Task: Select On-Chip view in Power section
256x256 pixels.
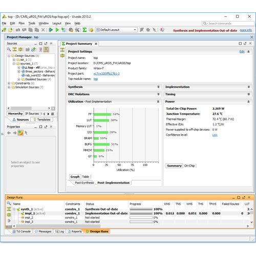Action: pos(189,166)
